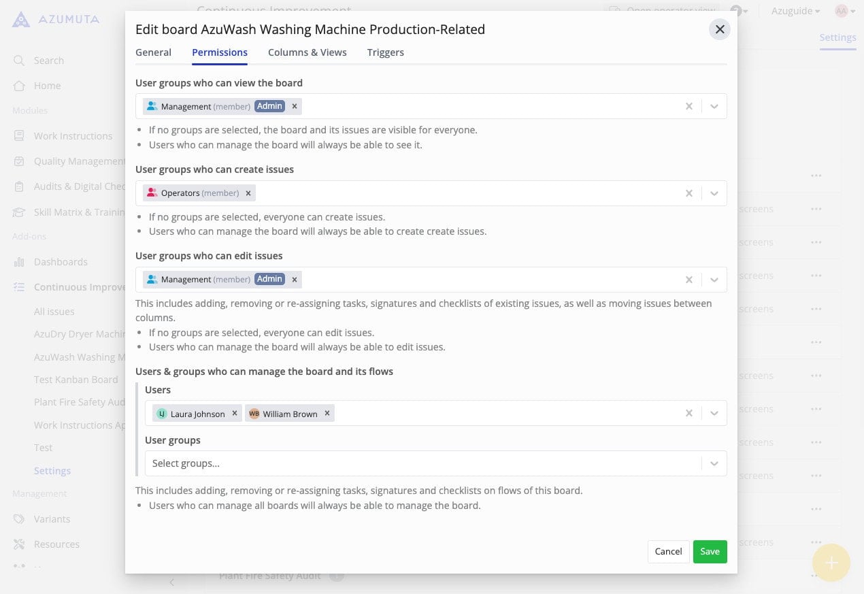Remove Management group from view permissions
Viewport: 864px width, 594px height.
pos(295,106)
